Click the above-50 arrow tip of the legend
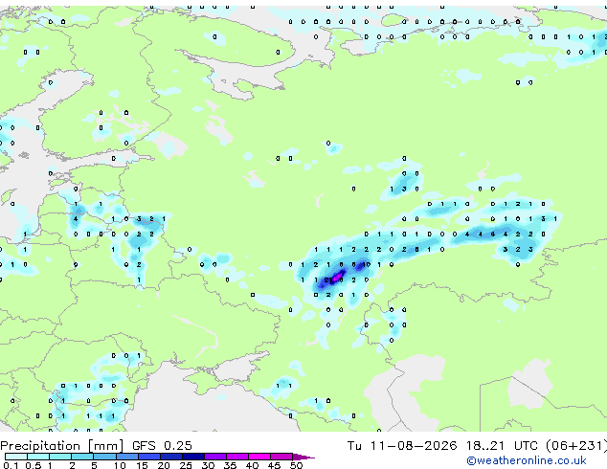The height and width of the screenshot is (469, 607). tap(303, 457)
